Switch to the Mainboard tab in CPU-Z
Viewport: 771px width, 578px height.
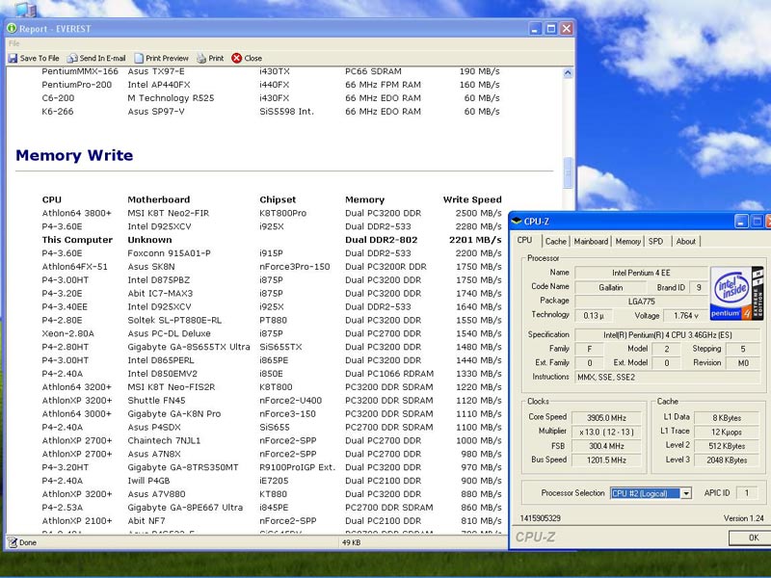pyautogui.click(x=591, y=242)
